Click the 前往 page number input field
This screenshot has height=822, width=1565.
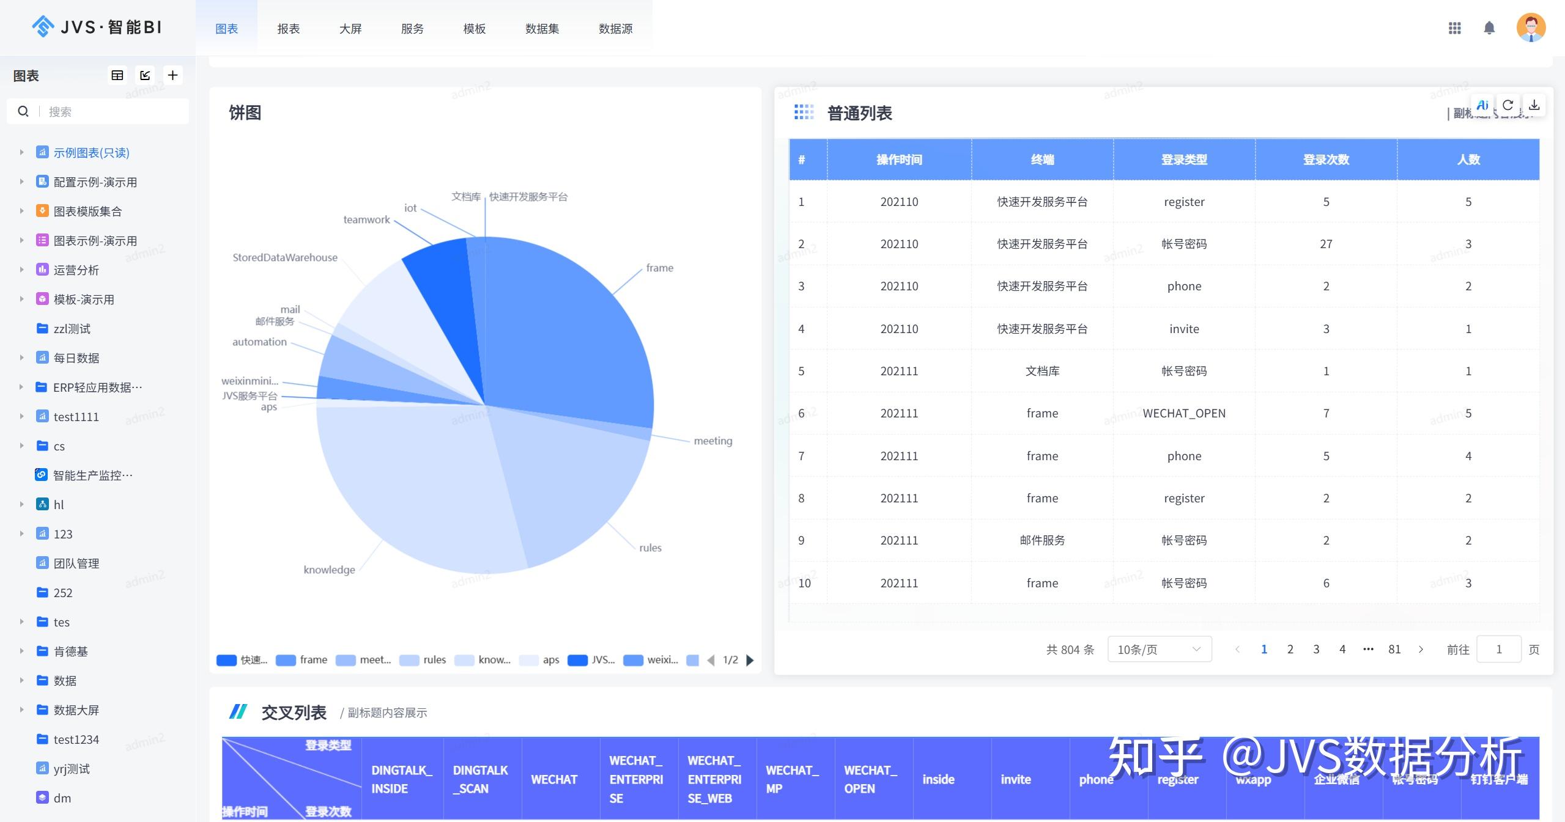tap(1498, 649)
